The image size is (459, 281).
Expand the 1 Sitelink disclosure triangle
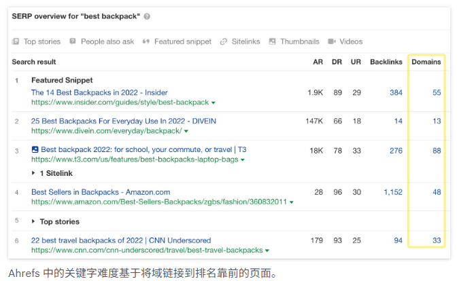tap(34, 173)
